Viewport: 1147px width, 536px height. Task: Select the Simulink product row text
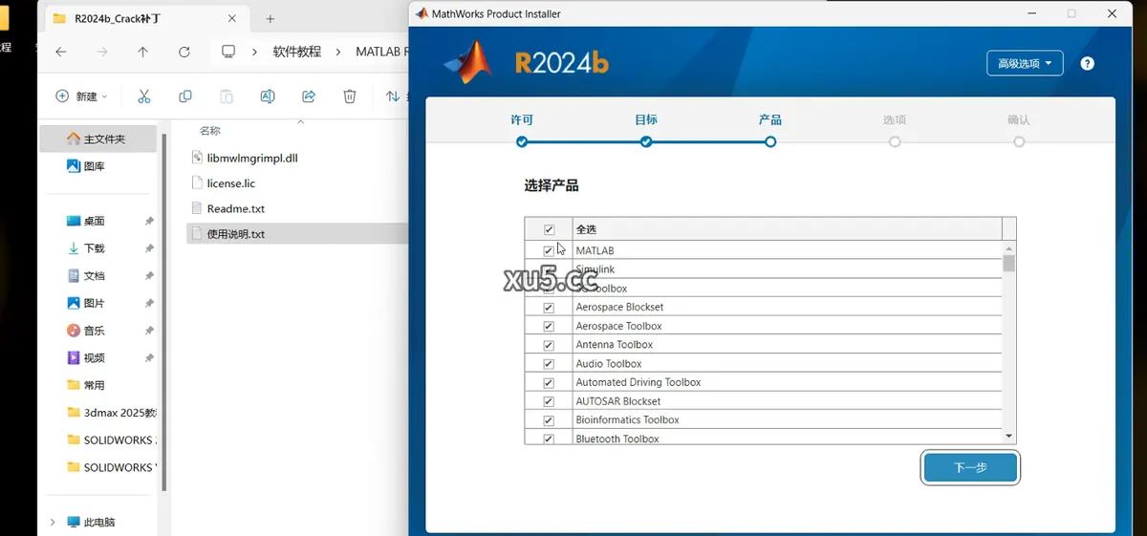[595, 269]
